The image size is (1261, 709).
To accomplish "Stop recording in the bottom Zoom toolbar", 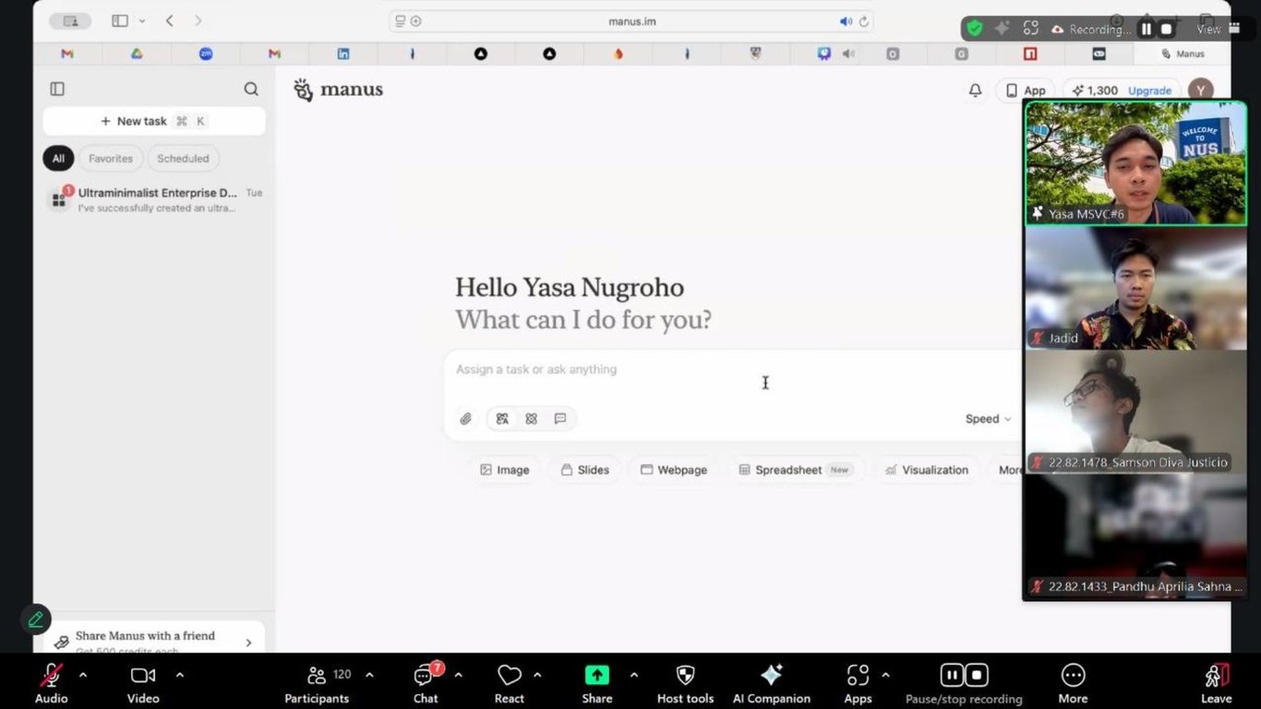I will coord(977,675).
